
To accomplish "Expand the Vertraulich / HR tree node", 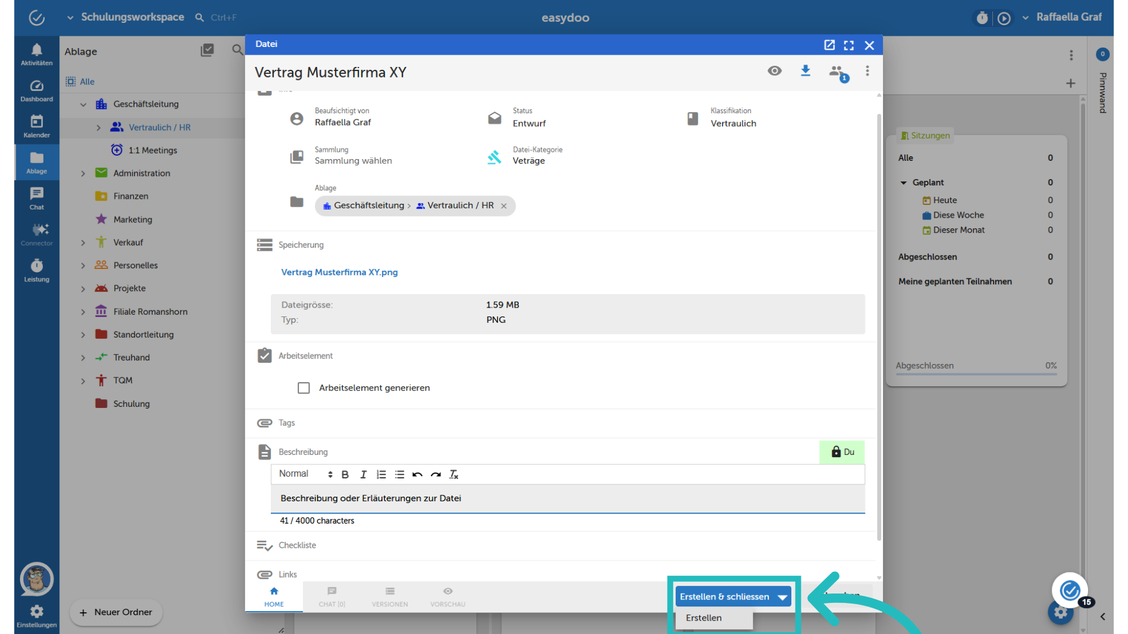I will click(x=98, y=127).
